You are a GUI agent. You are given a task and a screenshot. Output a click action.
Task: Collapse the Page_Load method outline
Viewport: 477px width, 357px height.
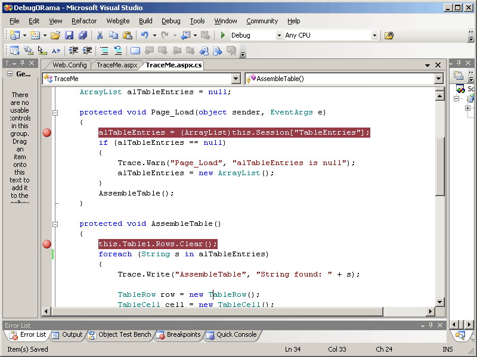(55, 113)
